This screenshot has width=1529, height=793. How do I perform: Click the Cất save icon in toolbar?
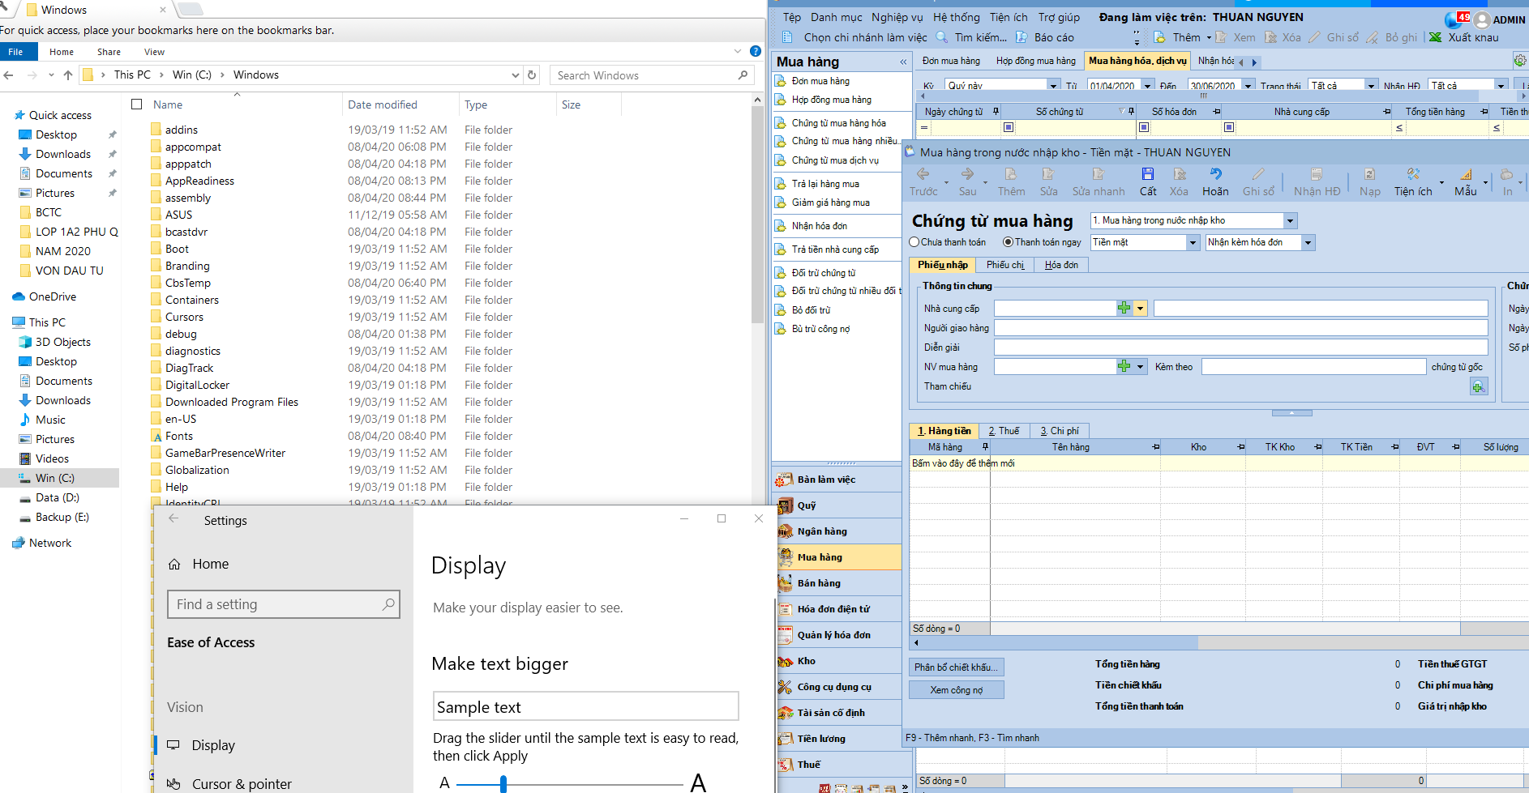(1148, 175)
